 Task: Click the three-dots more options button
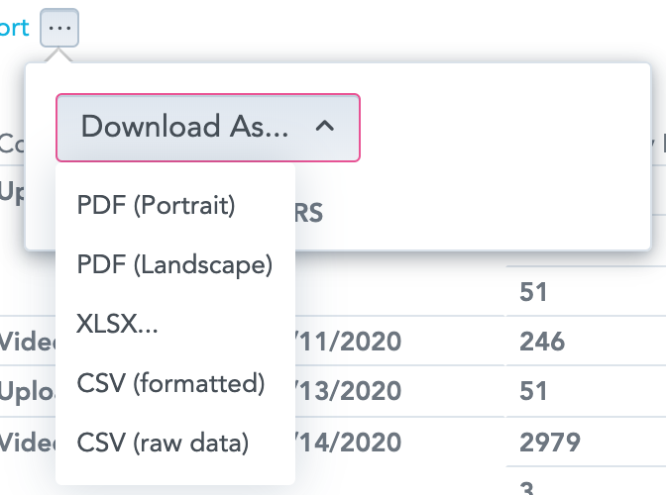coord(59,28)
